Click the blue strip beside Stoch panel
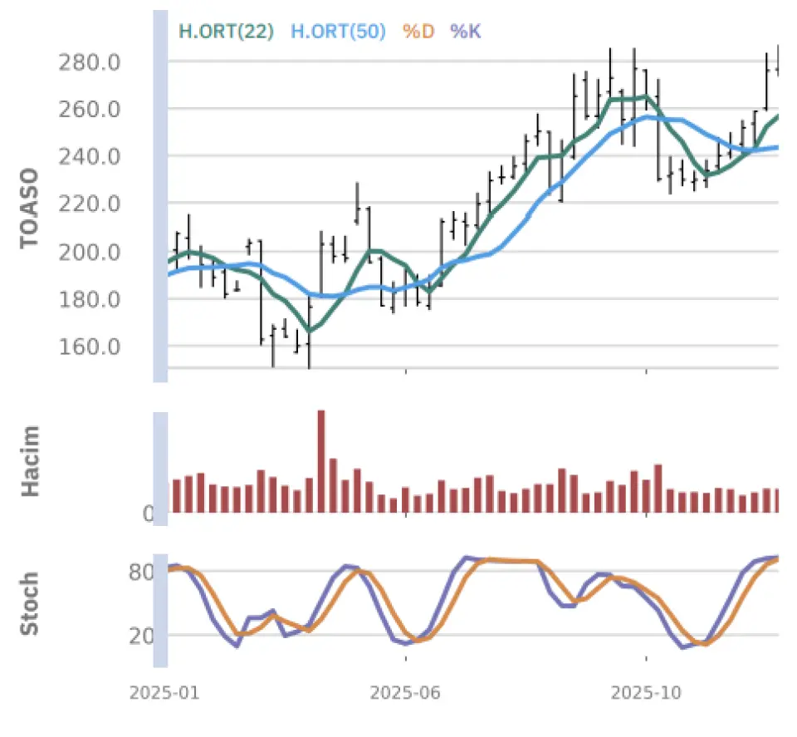This screenshot has width=797, height=737. tap(160, 608)
